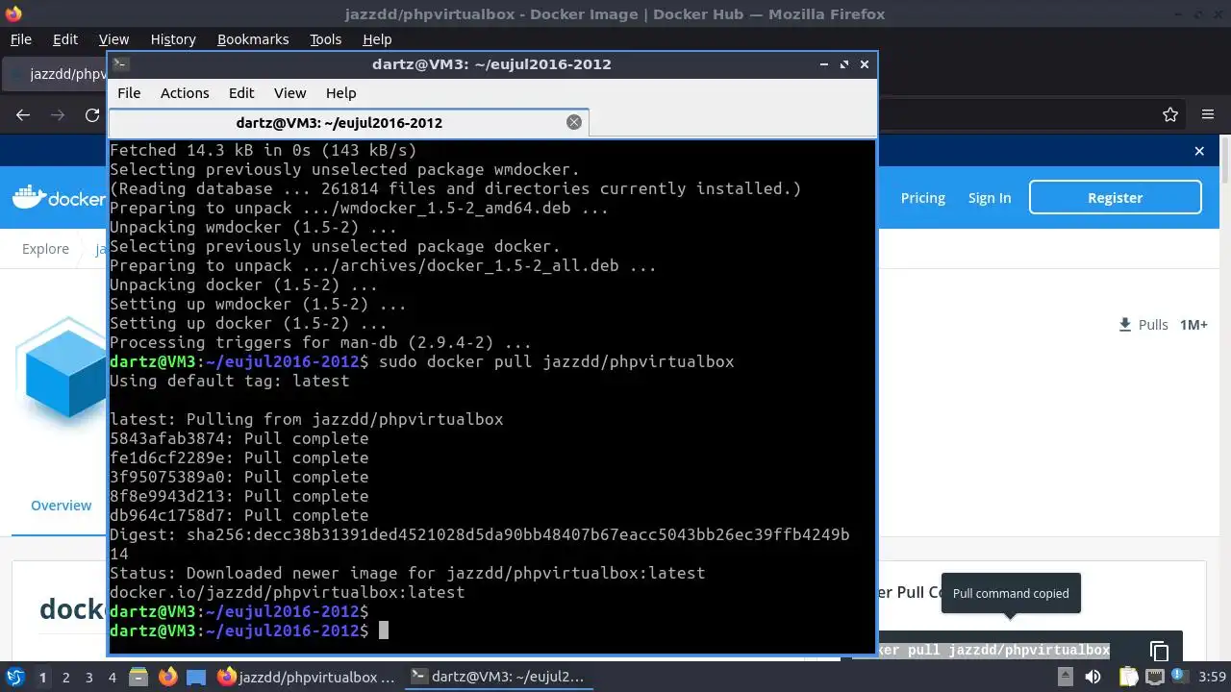Reload the page in Firefox

(x=92, y=115)
